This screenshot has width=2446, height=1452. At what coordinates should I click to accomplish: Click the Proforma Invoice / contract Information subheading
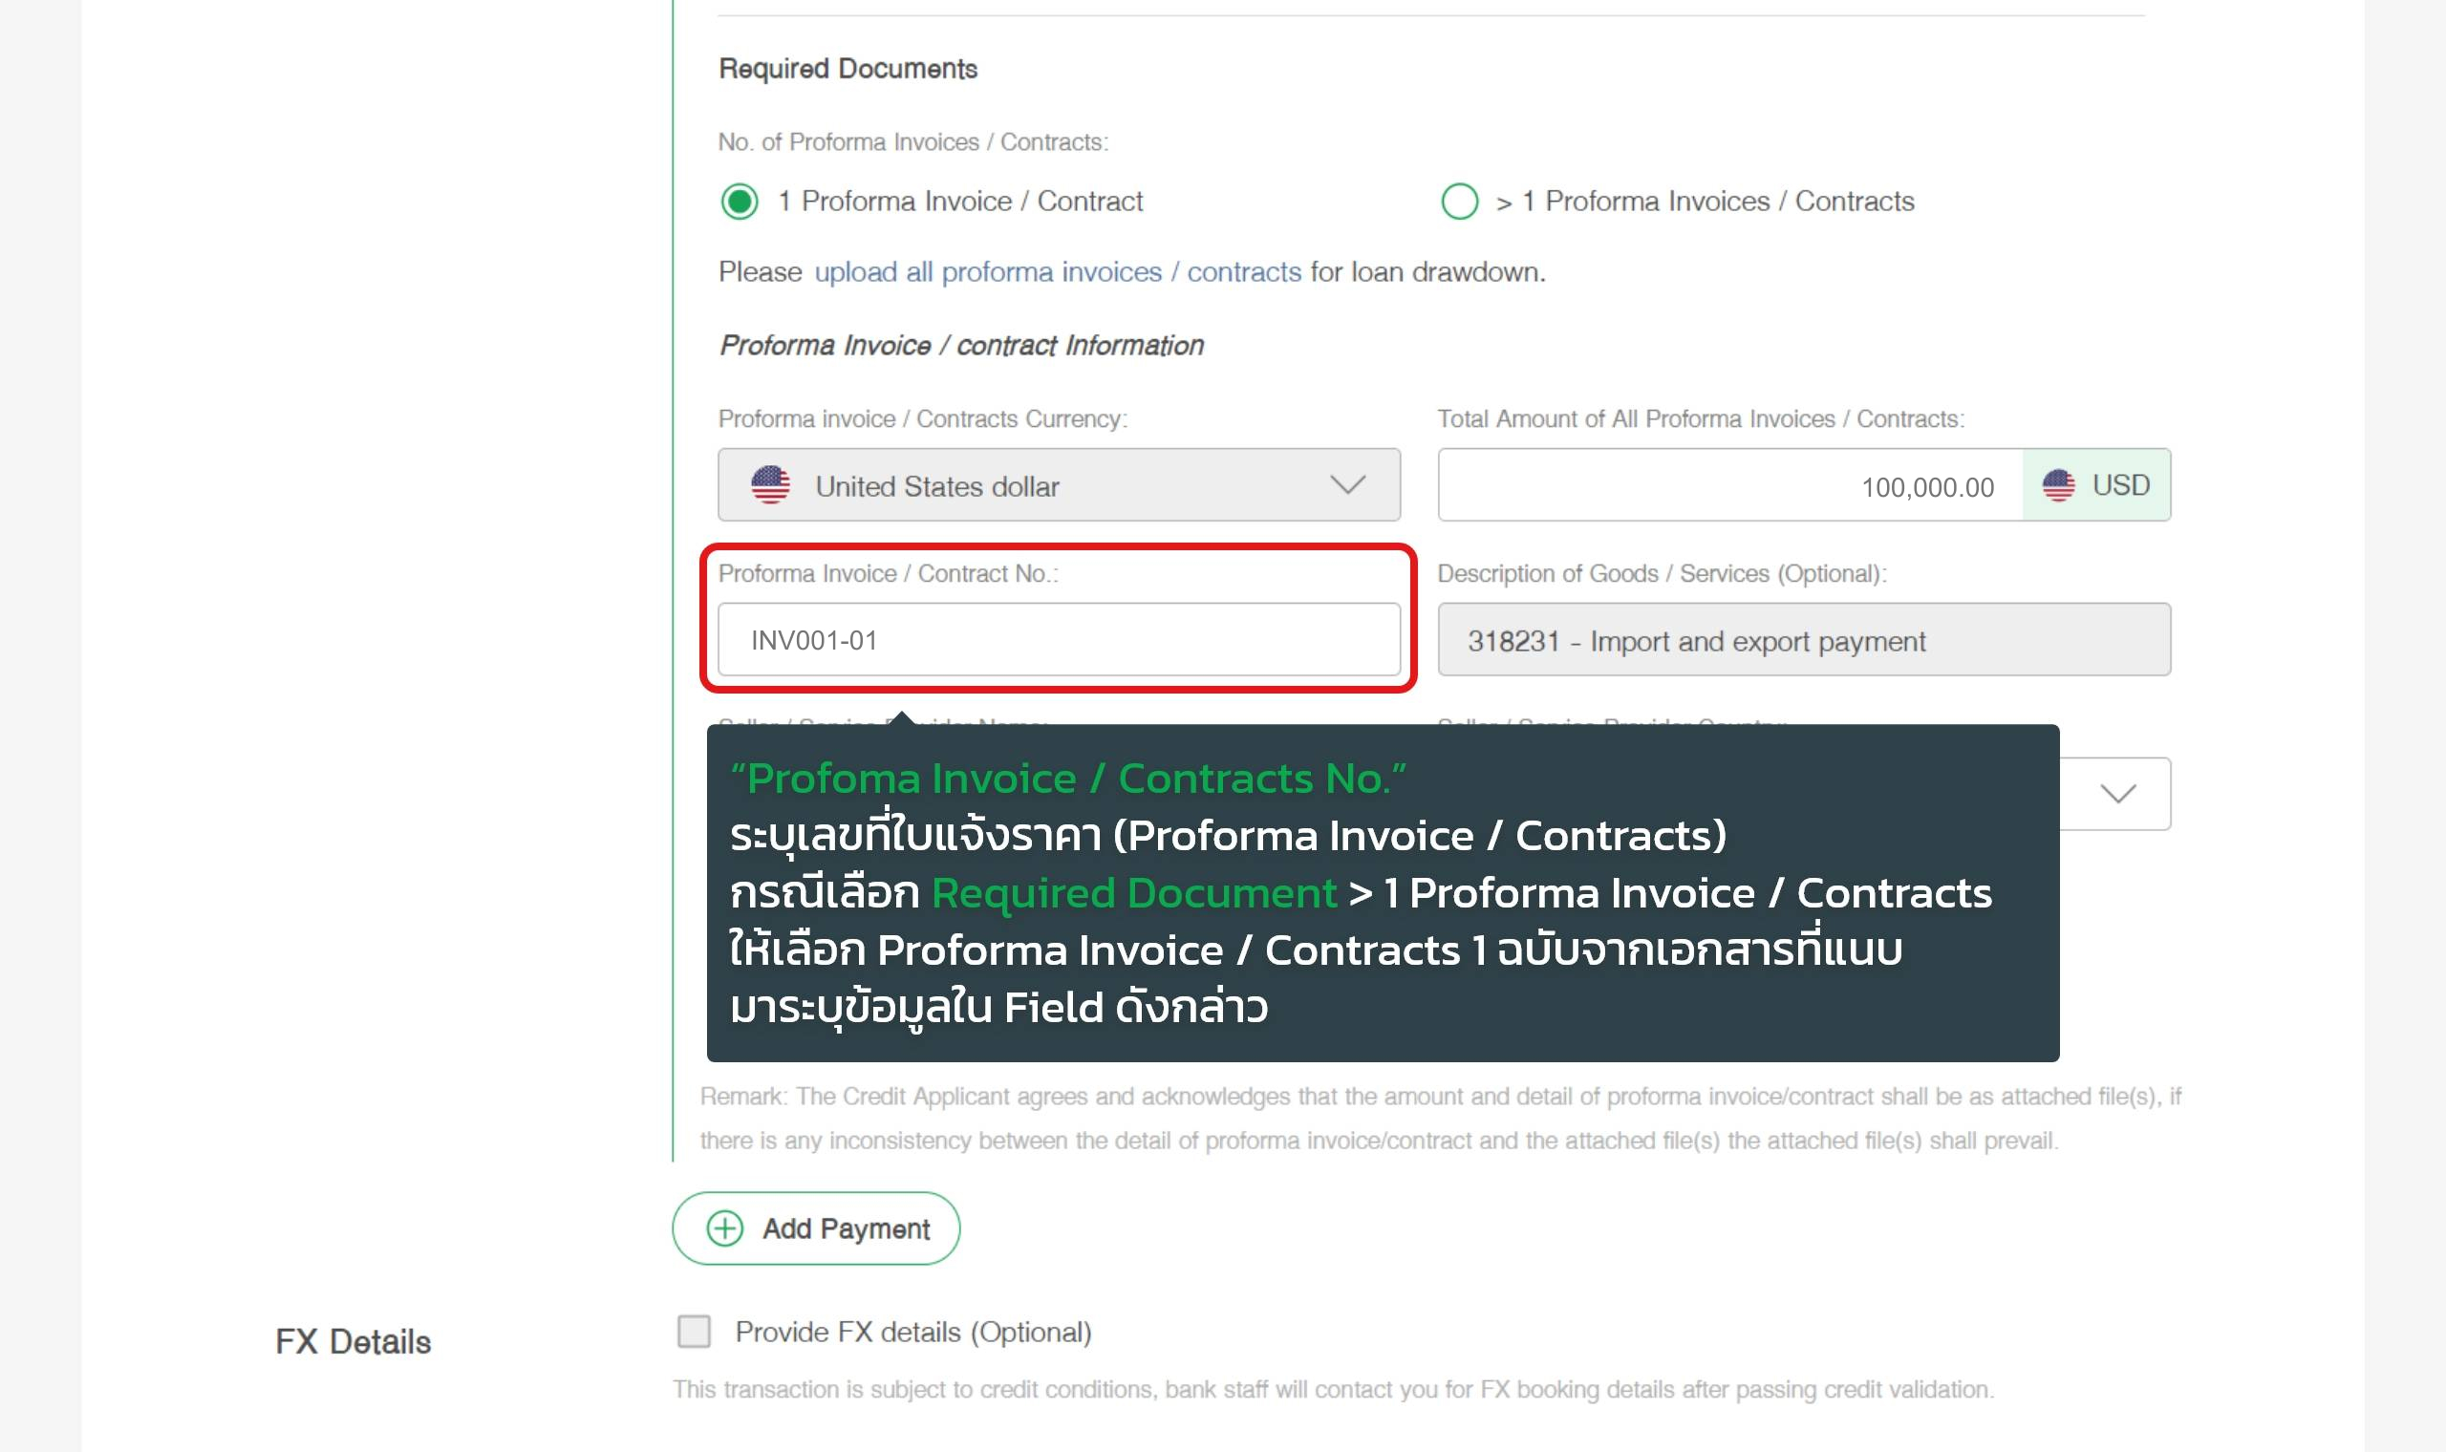click(x=961, y=346)
